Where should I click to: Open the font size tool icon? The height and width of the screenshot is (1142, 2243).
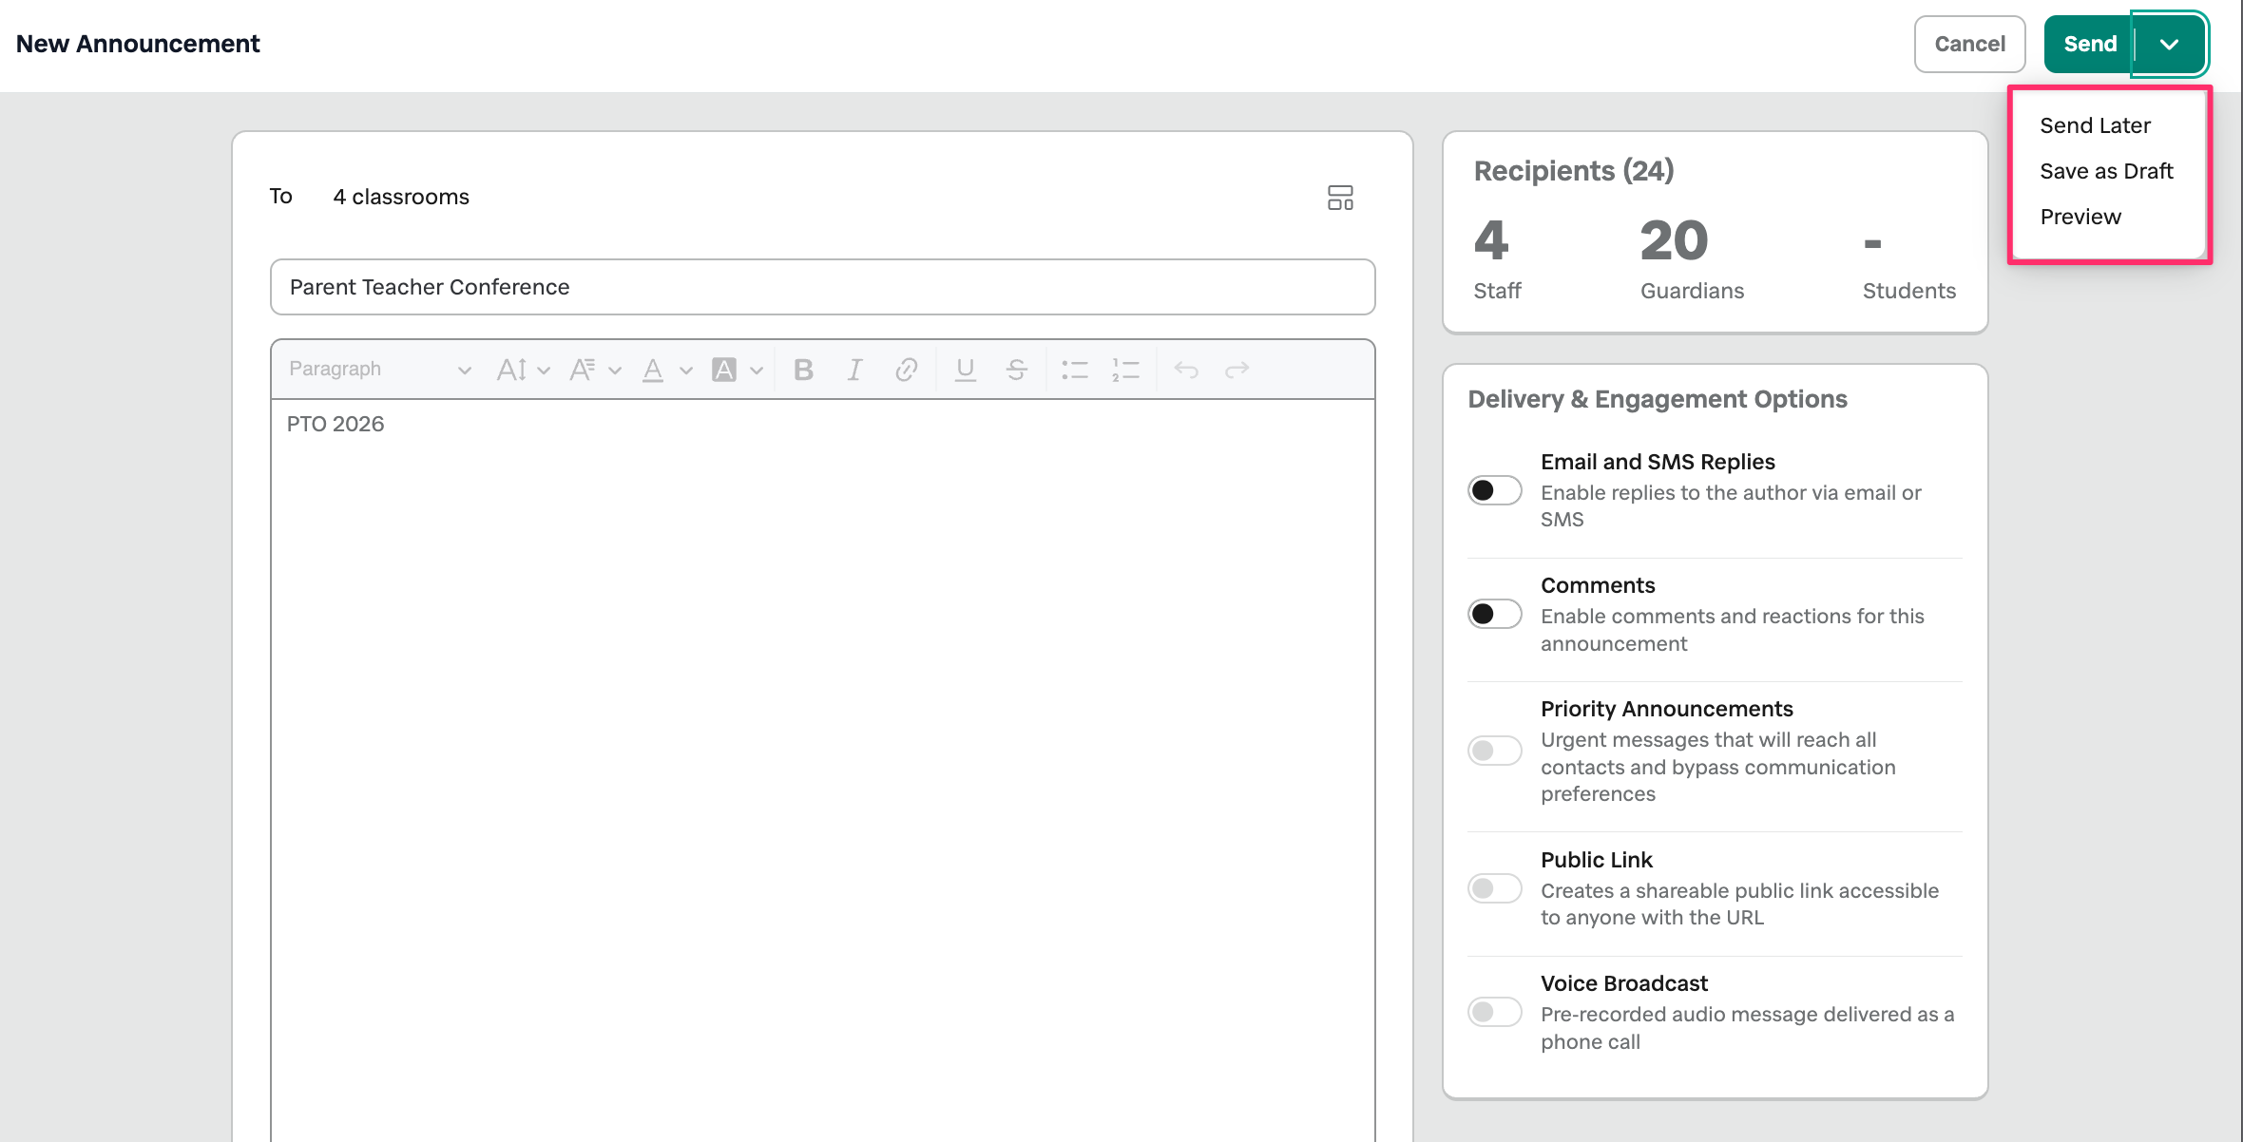[x=511, y=370]
